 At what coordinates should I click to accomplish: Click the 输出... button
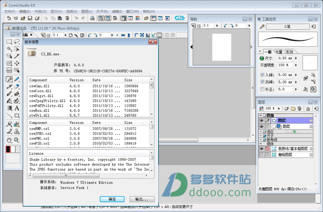pos(142,199)
